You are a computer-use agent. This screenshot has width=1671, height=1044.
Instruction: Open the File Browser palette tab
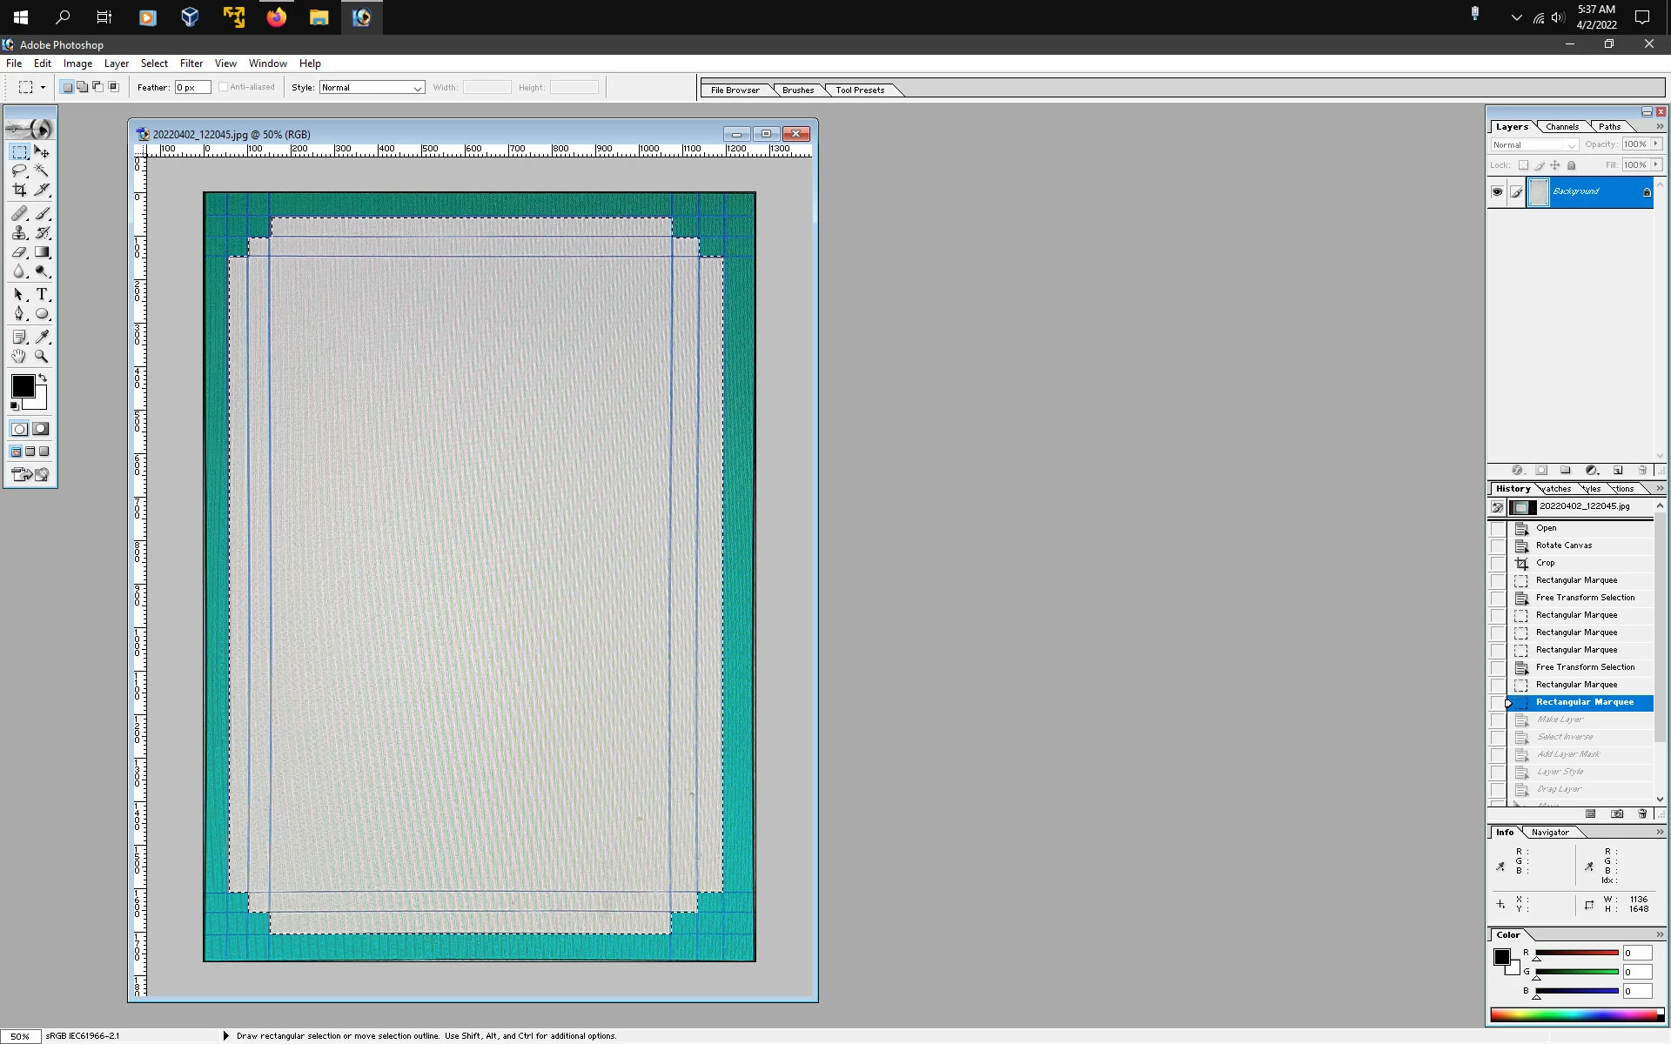click(735, 90)
